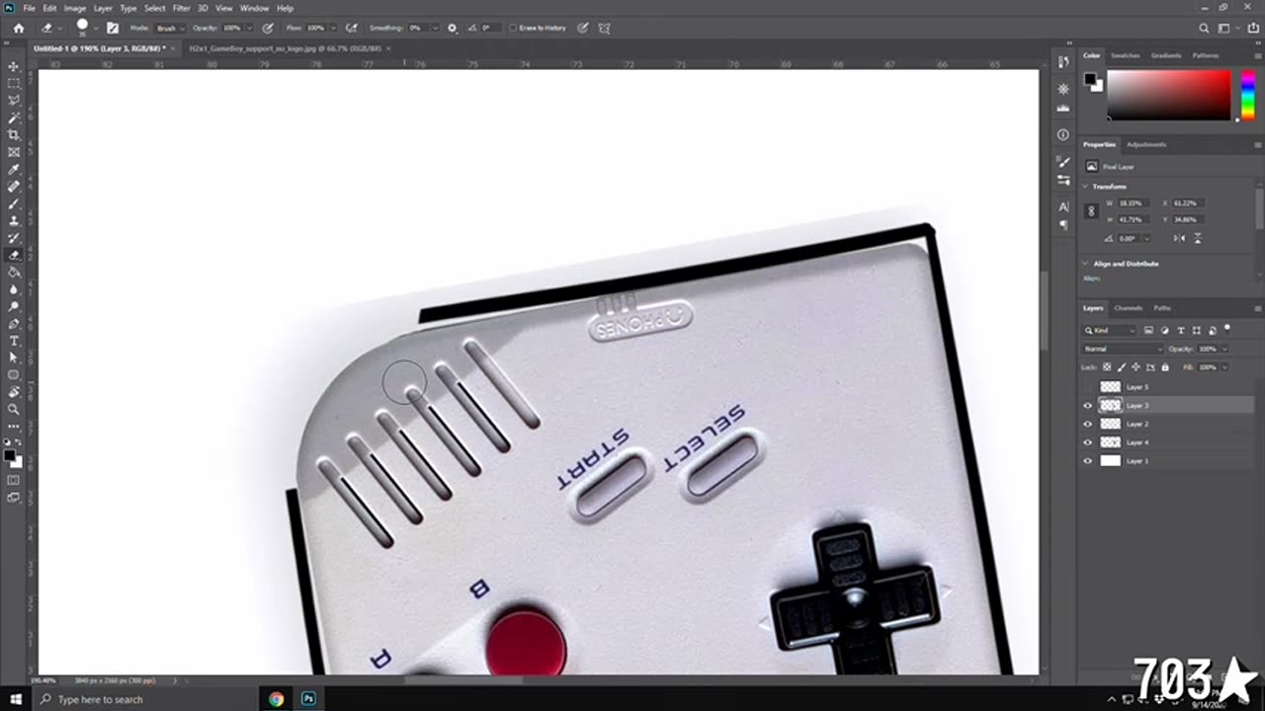Toggle lock transparent pixels
This screenshot has height=711, width=1265.
tap(1107, 367)
